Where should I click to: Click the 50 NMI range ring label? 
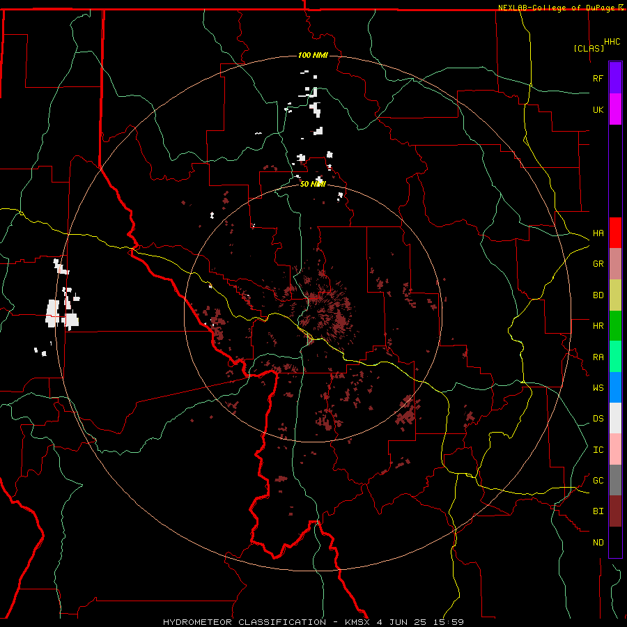[313, 184]
